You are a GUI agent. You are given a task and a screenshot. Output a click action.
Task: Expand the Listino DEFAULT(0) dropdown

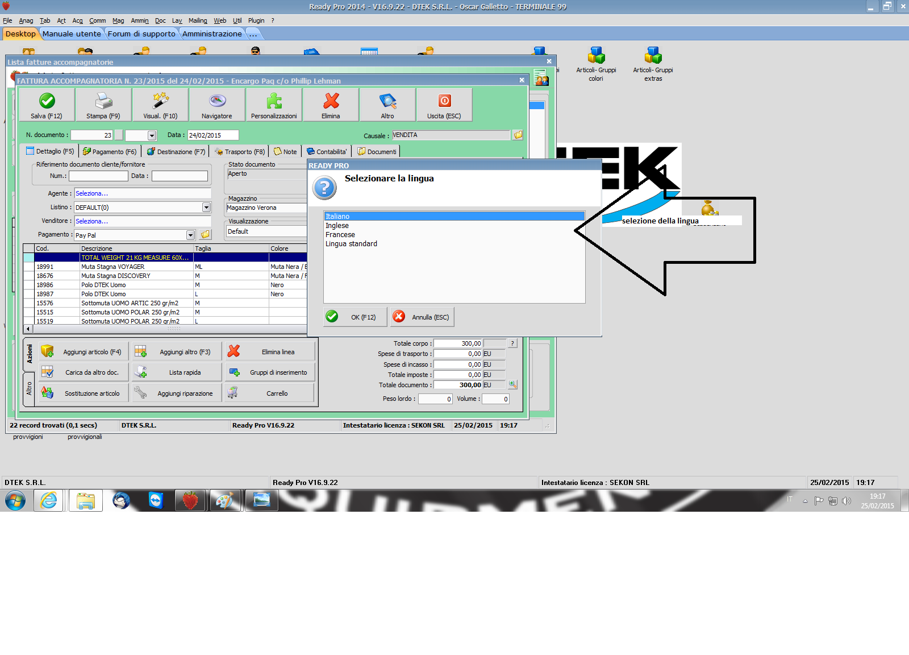[207, 208]
